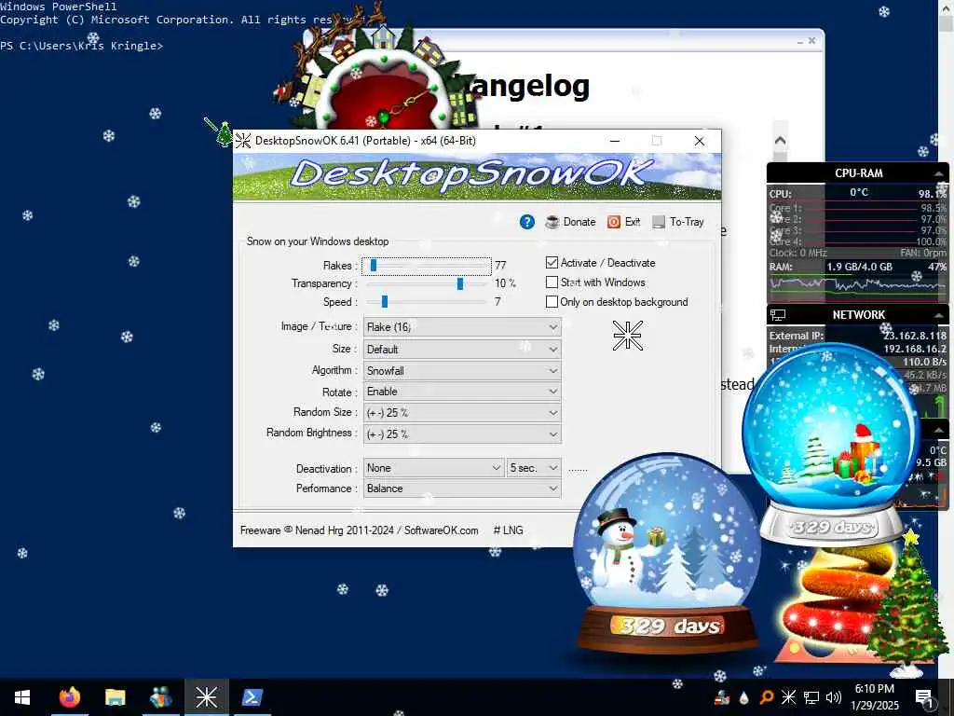Viewport: 954px width, 716px height.
Task: Open the Algorithm dropdown showing Snowfall
Action: pyautogui.click(x=462, y=371)
